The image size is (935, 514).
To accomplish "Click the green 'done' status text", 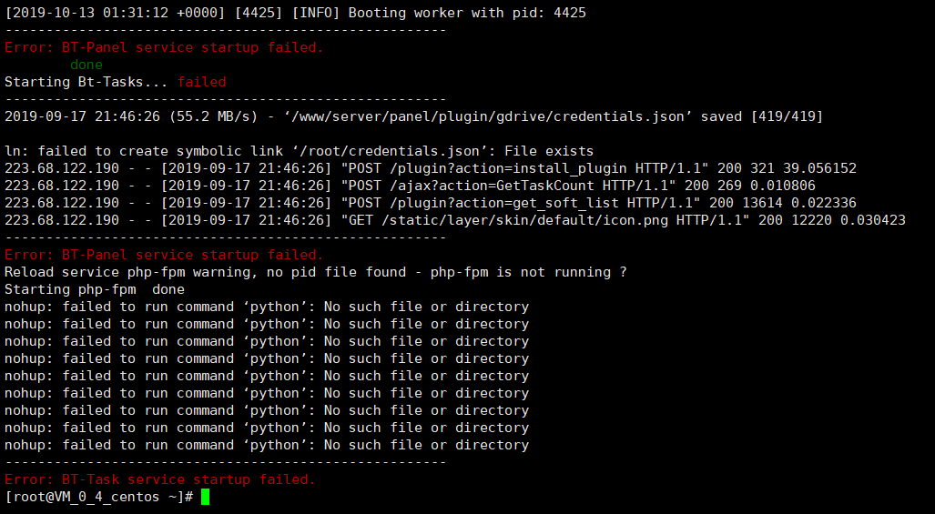I will point(86,65).
